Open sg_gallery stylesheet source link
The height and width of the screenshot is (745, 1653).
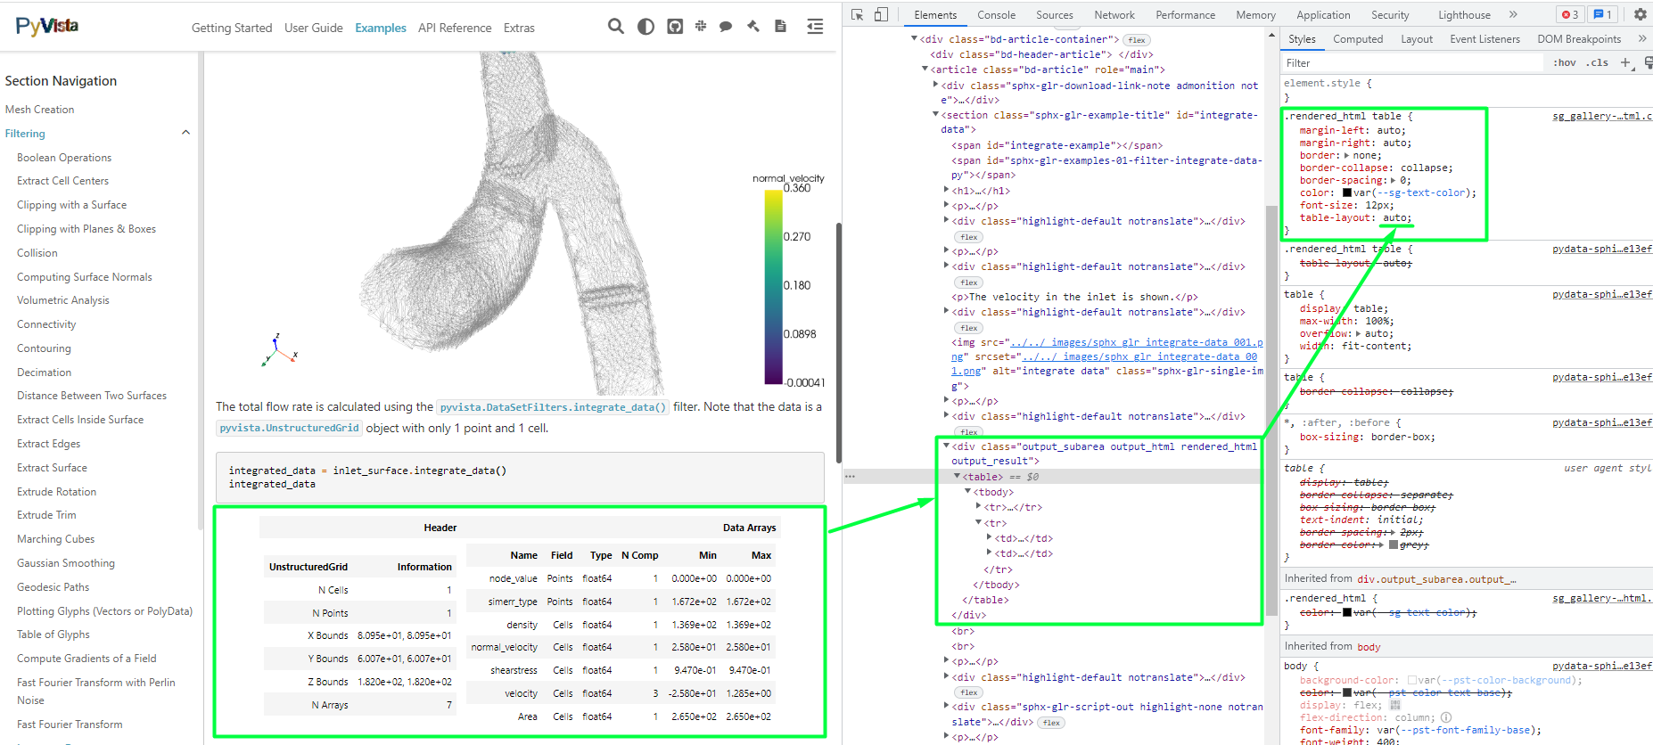pyautogui.click(x=1602, y=116)
